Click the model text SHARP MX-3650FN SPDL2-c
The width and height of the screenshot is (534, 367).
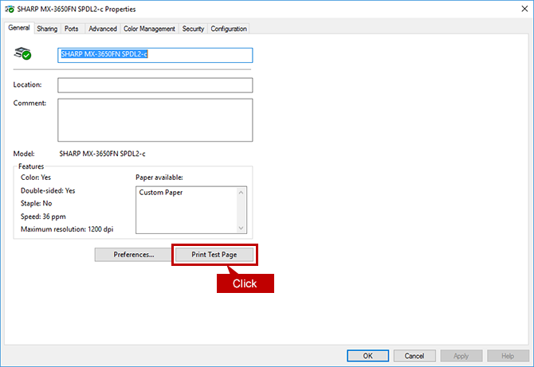tap(102, 154)
